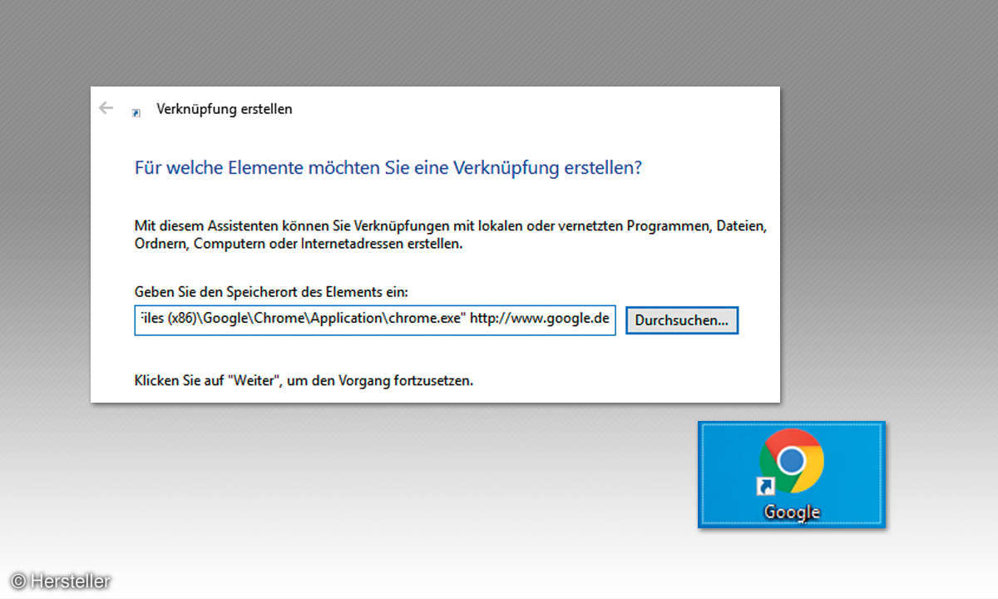Click the Durchsuchen... button
Image resolution: width=998 pixels, height=599 pixels.
click(682, 320)
